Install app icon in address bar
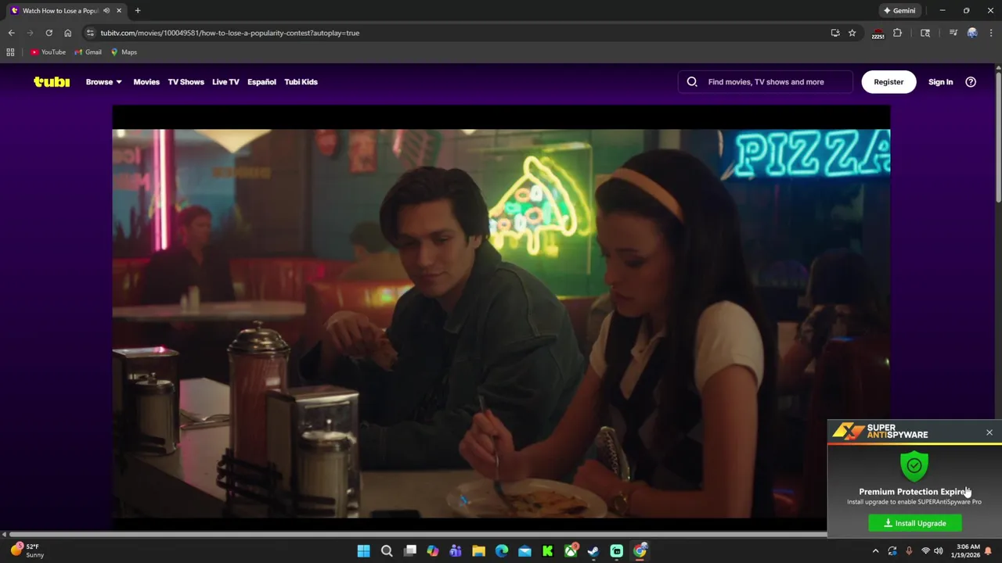 click(x=835, y=33)
